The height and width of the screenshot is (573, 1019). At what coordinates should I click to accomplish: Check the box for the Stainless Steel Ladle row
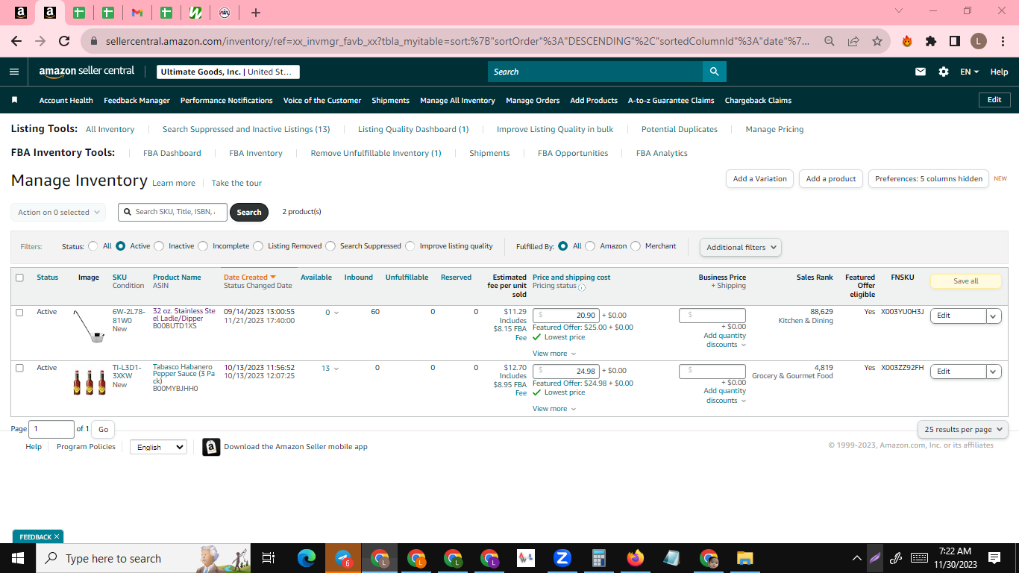click(19, 312)
